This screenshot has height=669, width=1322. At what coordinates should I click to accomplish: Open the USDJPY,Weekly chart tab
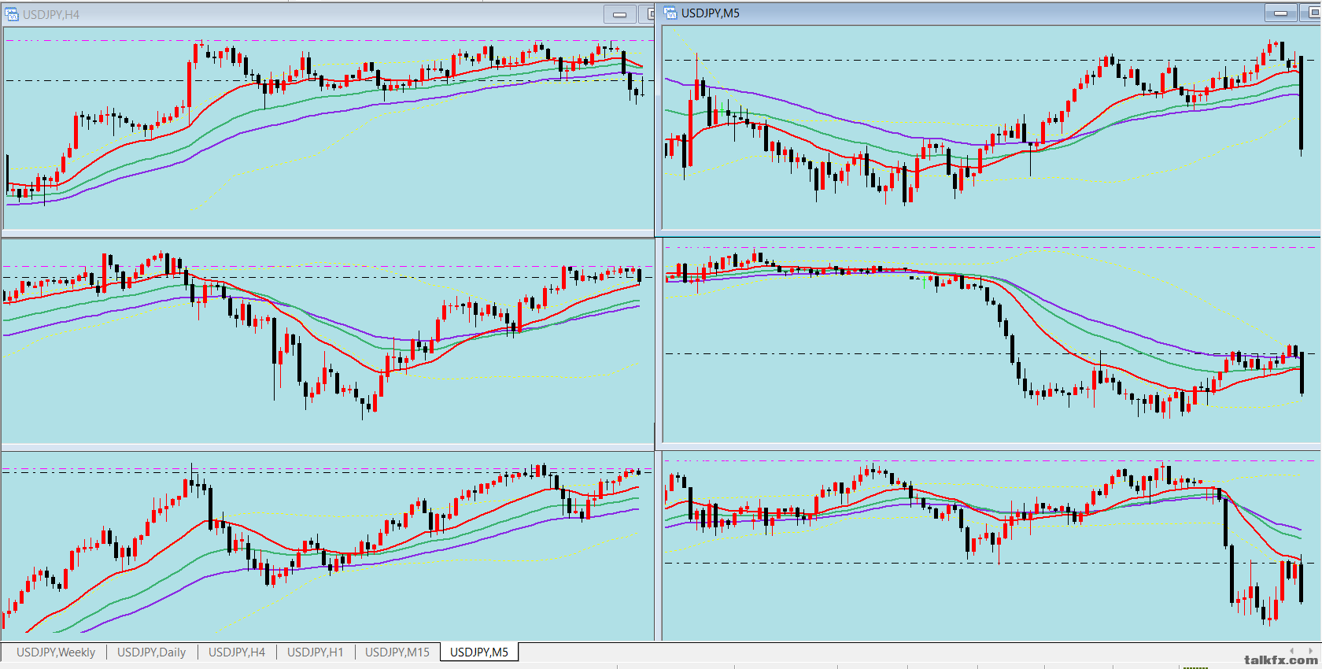[x=56, y=652]
